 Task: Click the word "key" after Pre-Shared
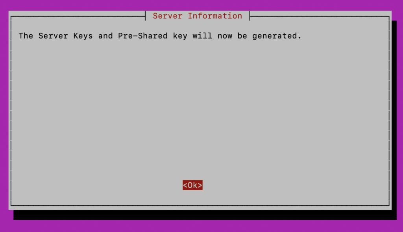tap(180, 36)
